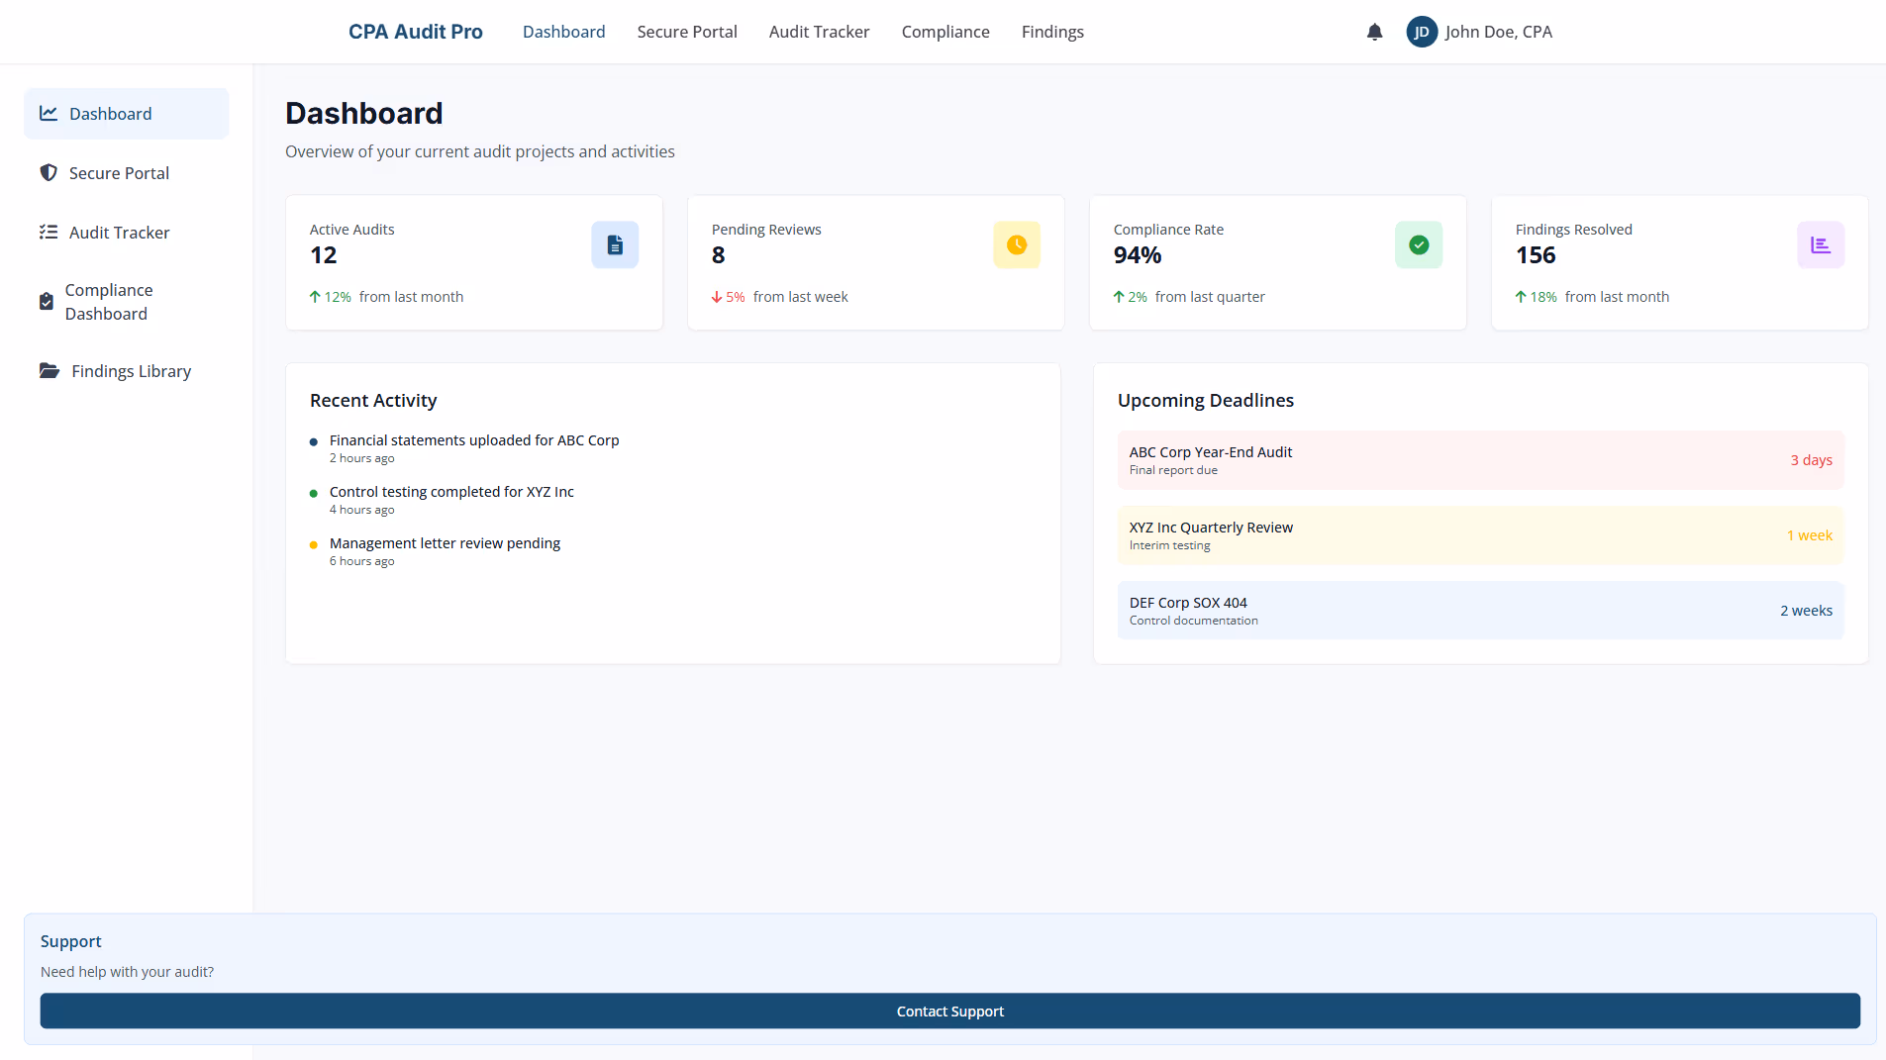The image size is (1886, 1060).
Task: Click 'Management letter review pending' activity
Action: (x=445, y=543)
